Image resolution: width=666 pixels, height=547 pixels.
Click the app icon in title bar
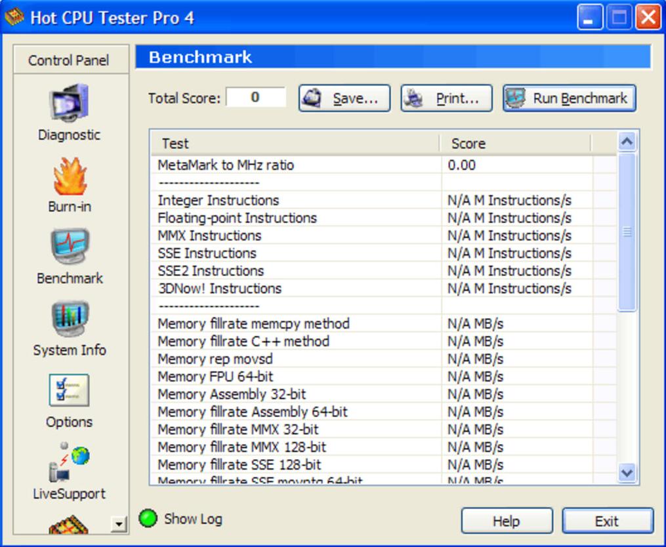14,16
